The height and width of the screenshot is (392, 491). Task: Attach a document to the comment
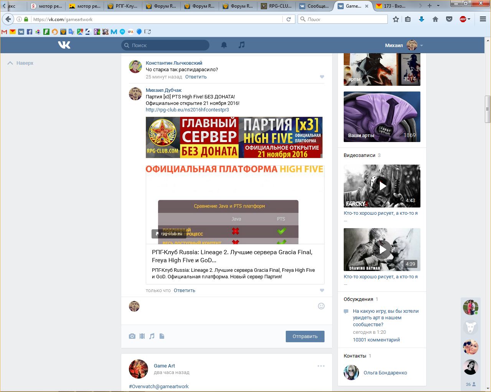tap(162, 336)
